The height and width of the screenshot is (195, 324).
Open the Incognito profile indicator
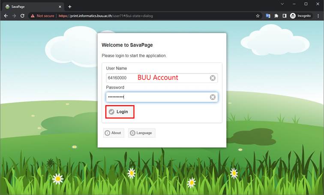point(301,16)
